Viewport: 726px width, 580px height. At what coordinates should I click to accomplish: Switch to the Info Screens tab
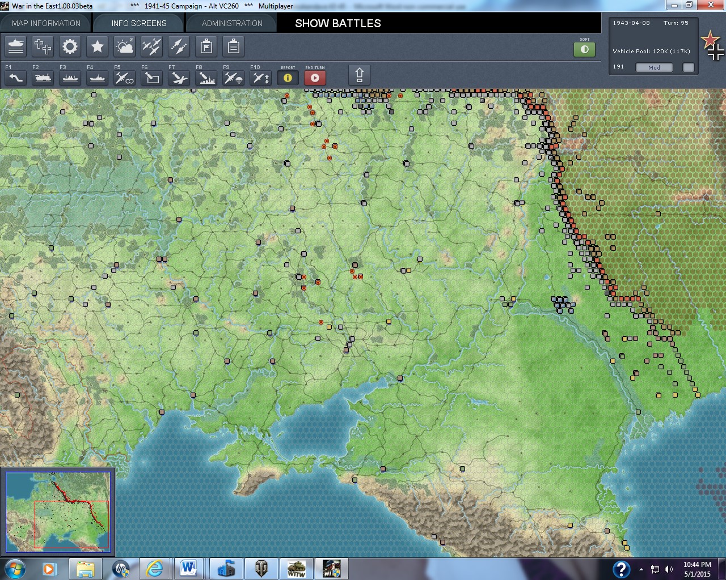pyautogui.click(x=139, y=23)
